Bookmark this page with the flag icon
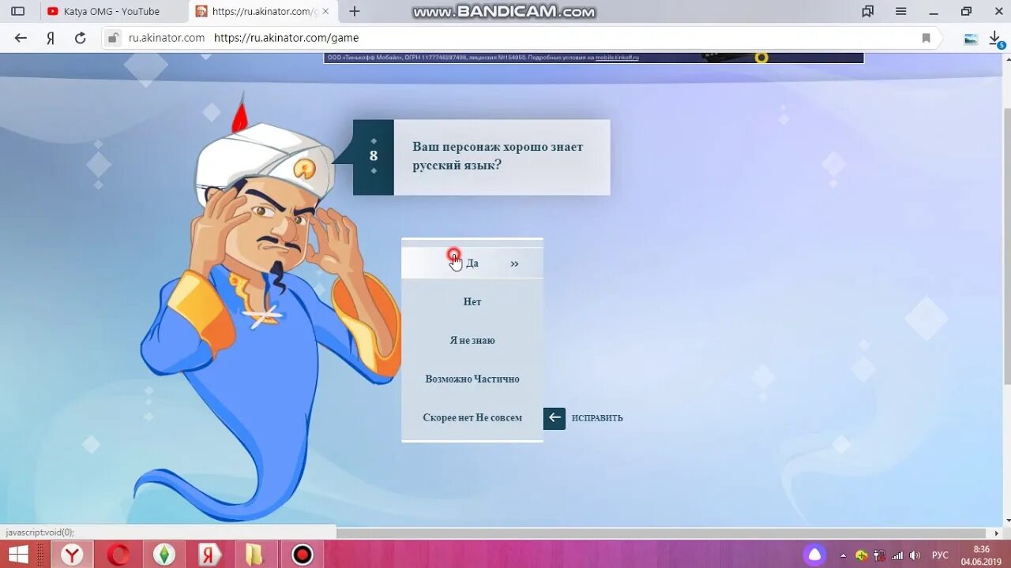 coord(926,38)
